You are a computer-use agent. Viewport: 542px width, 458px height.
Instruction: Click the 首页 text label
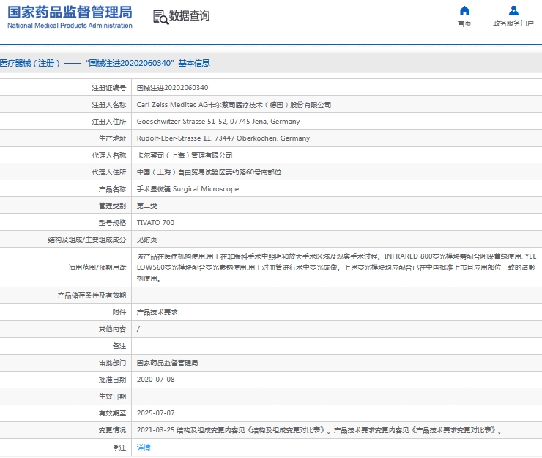coord(464,23)
